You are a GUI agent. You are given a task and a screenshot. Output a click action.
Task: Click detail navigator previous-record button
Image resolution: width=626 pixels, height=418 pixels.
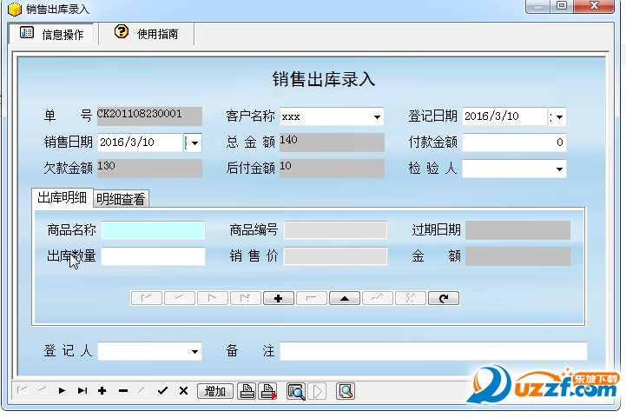[x=180, y=298]
